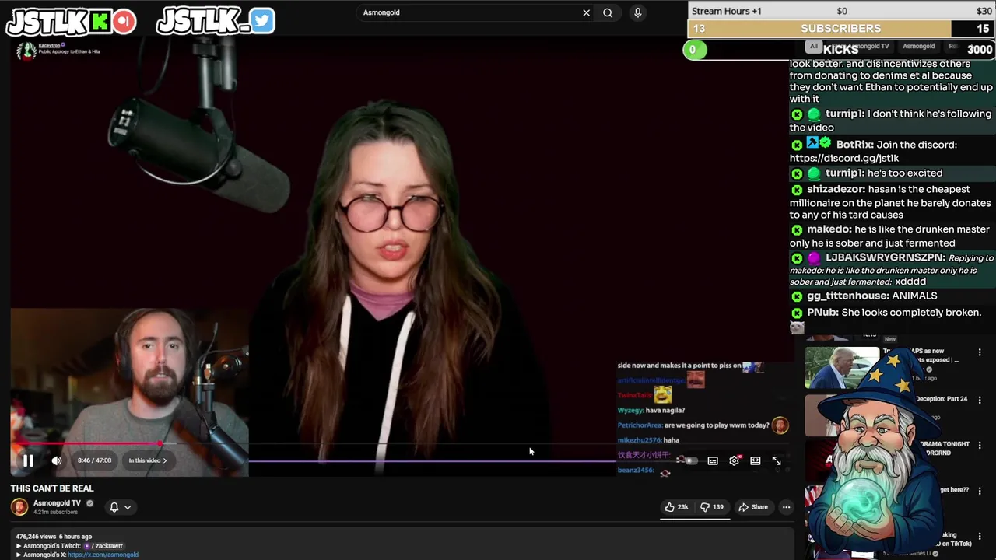Click the KICKS goal bar

point(841,50)
